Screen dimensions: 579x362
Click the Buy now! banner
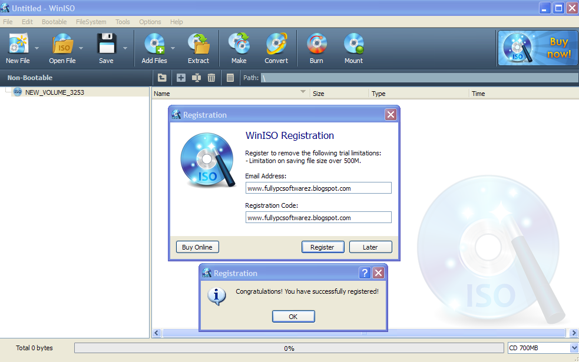point(538,48)
